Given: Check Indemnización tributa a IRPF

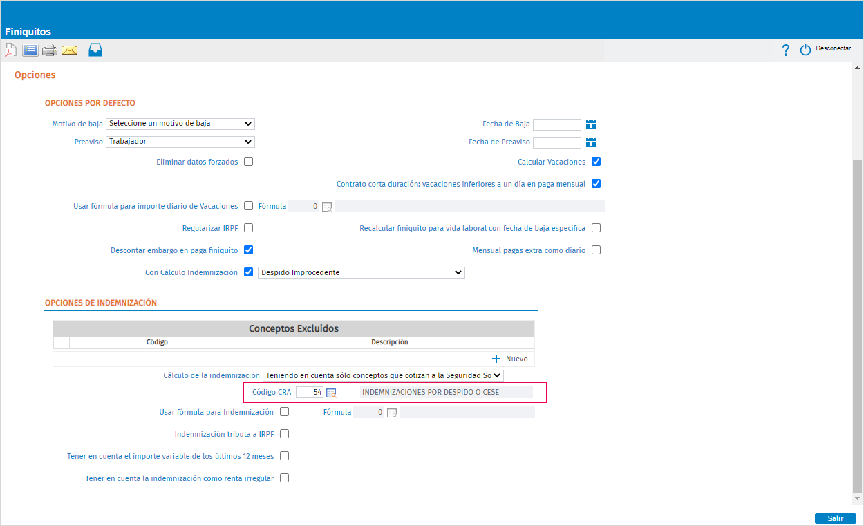Looking at the screenshot, I should pyautogui.click(x=284, y=434).
